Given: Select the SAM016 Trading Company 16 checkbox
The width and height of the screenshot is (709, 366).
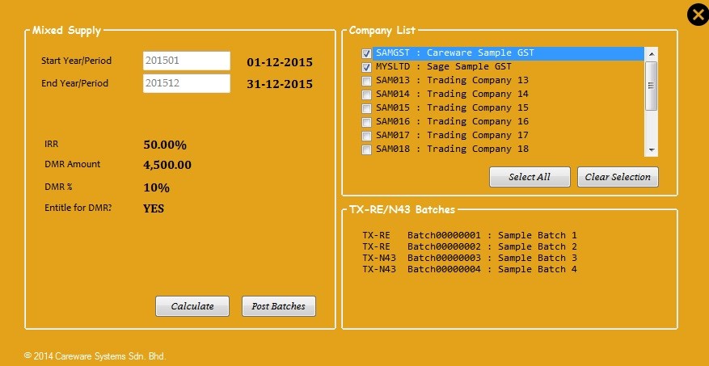Looking at the screenshot, I should click(367, 122).
